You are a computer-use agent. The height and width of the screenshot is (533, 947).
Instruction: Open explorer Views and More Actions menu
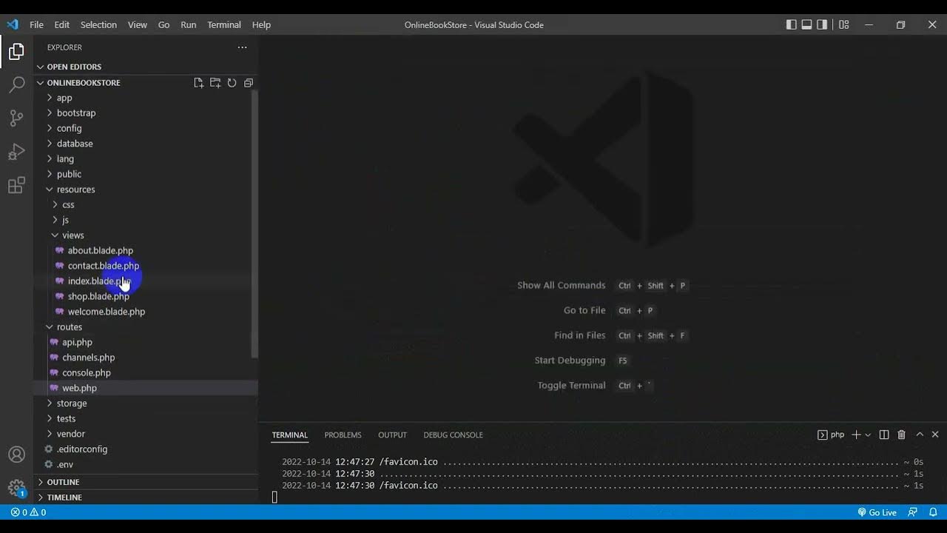[242, 47]
